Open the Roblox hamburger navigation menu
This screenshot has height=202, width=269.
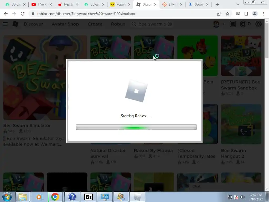(5, 24)
